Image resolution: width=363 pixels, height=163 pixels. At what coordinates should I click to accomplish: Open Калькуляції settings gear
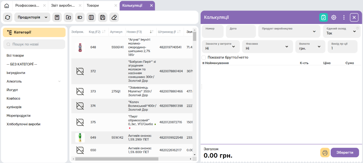point(334,17)
